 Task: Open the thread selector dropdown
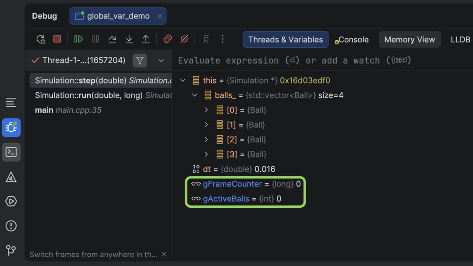tap(161, 60)
